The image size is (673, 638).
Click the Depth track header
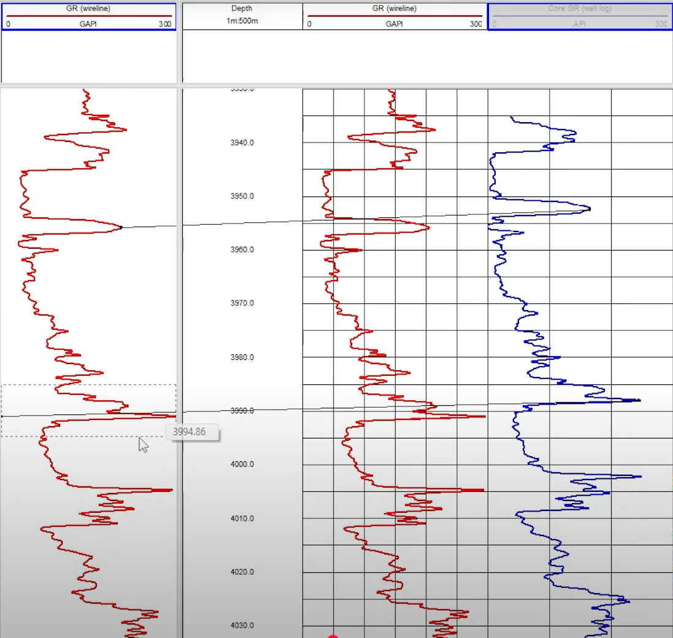pos(242,9)
